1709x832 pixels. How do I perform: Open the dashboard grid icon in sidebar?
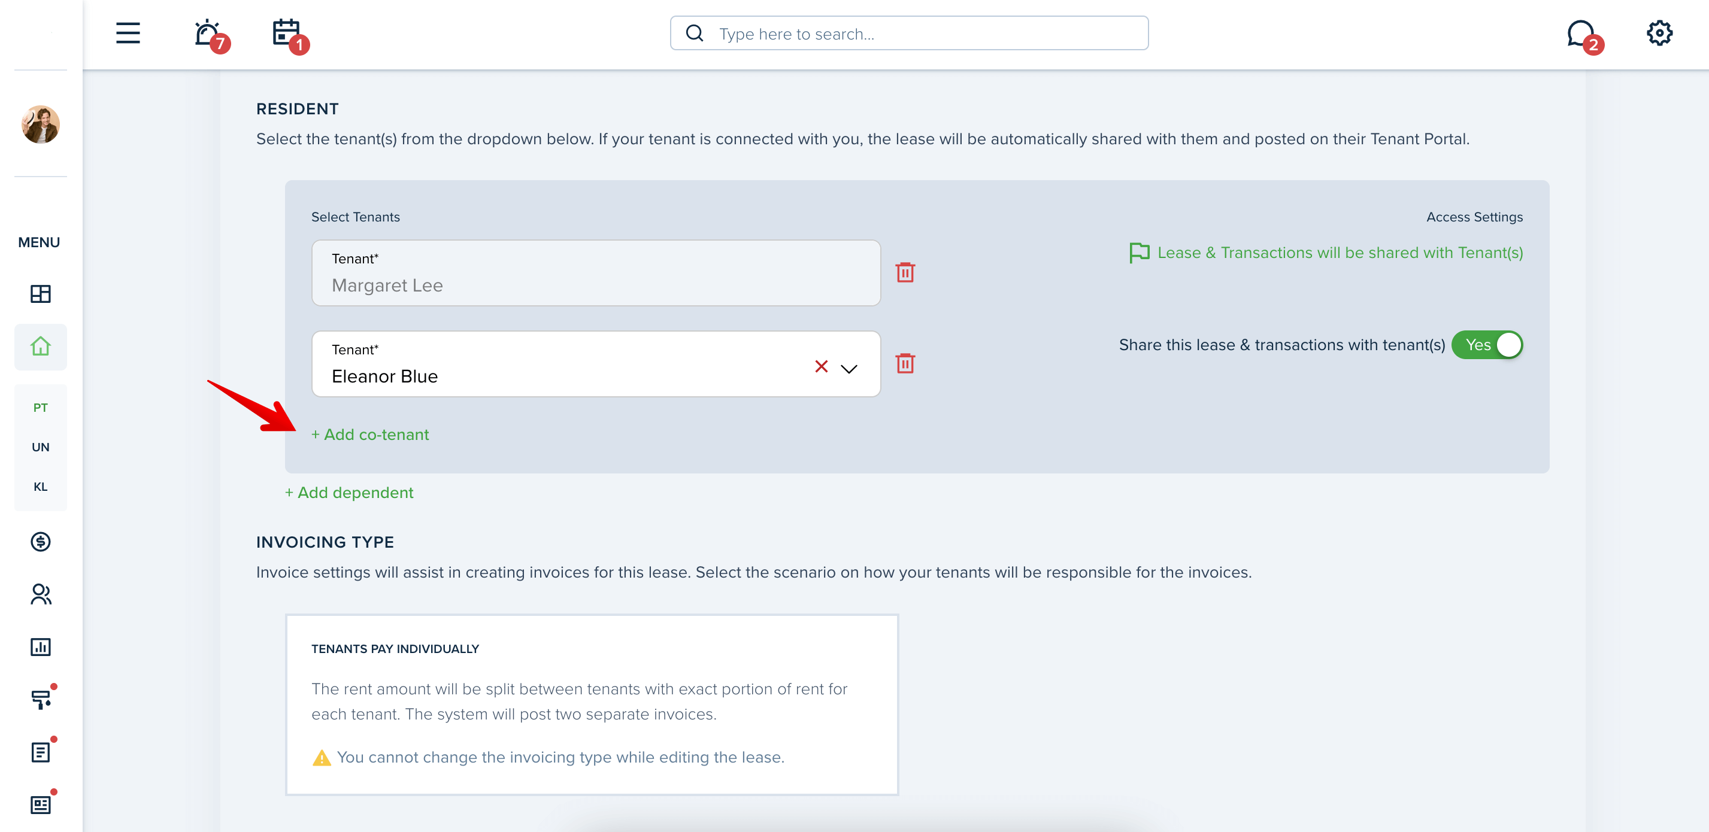[x=41, y=294]
